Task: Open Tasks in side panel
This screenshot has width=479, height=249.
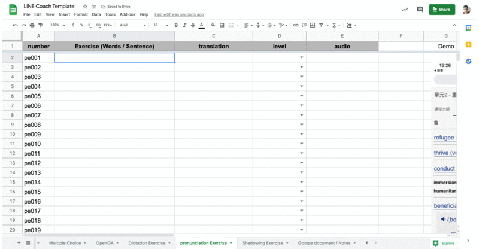Action: tap(468, 62)
